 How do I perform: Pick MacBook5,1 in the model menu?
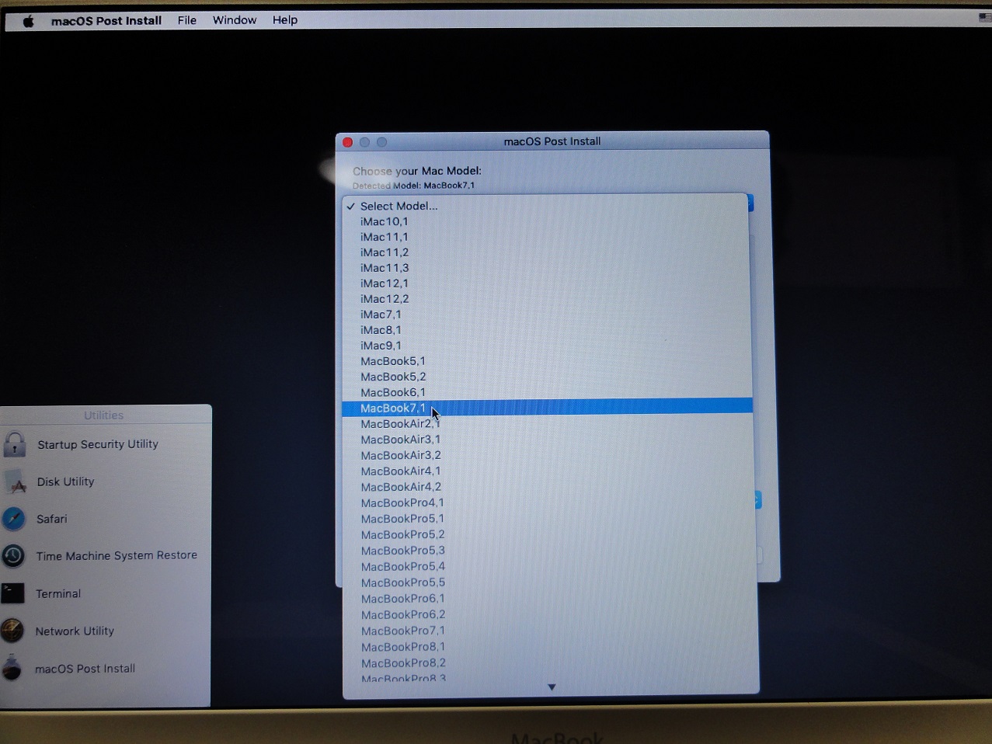point(547,361)
